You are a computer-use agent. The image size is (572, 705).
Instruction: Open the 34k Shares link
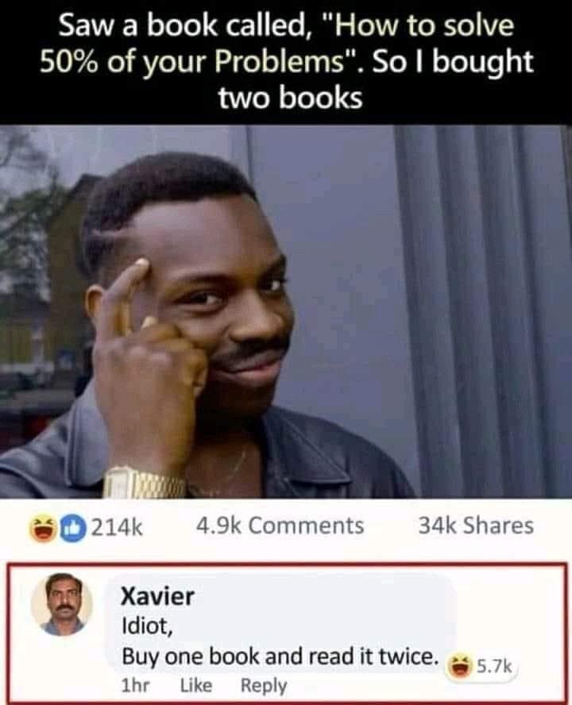476,525
